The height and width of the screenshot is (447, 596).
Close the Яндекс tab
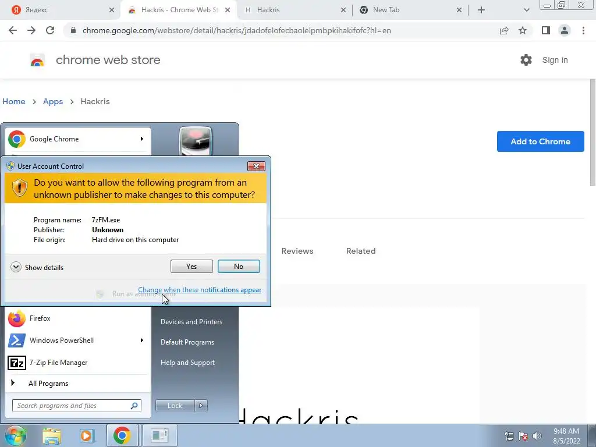pyautogui.click(x=111, y=10)
